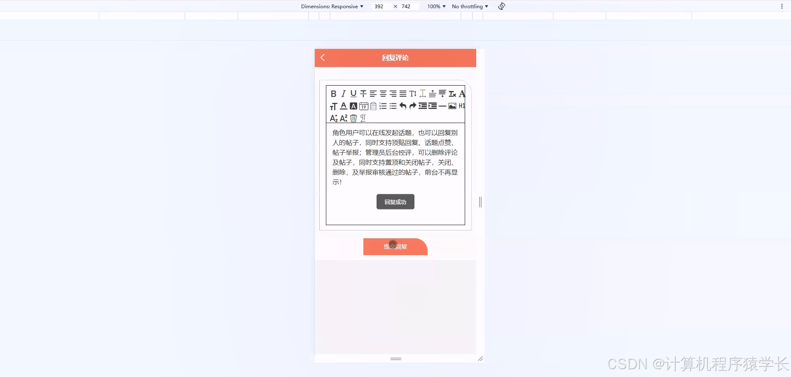Toggle underline formatting
The width and height of the screenshot is (791, 377).
[353, 93]
